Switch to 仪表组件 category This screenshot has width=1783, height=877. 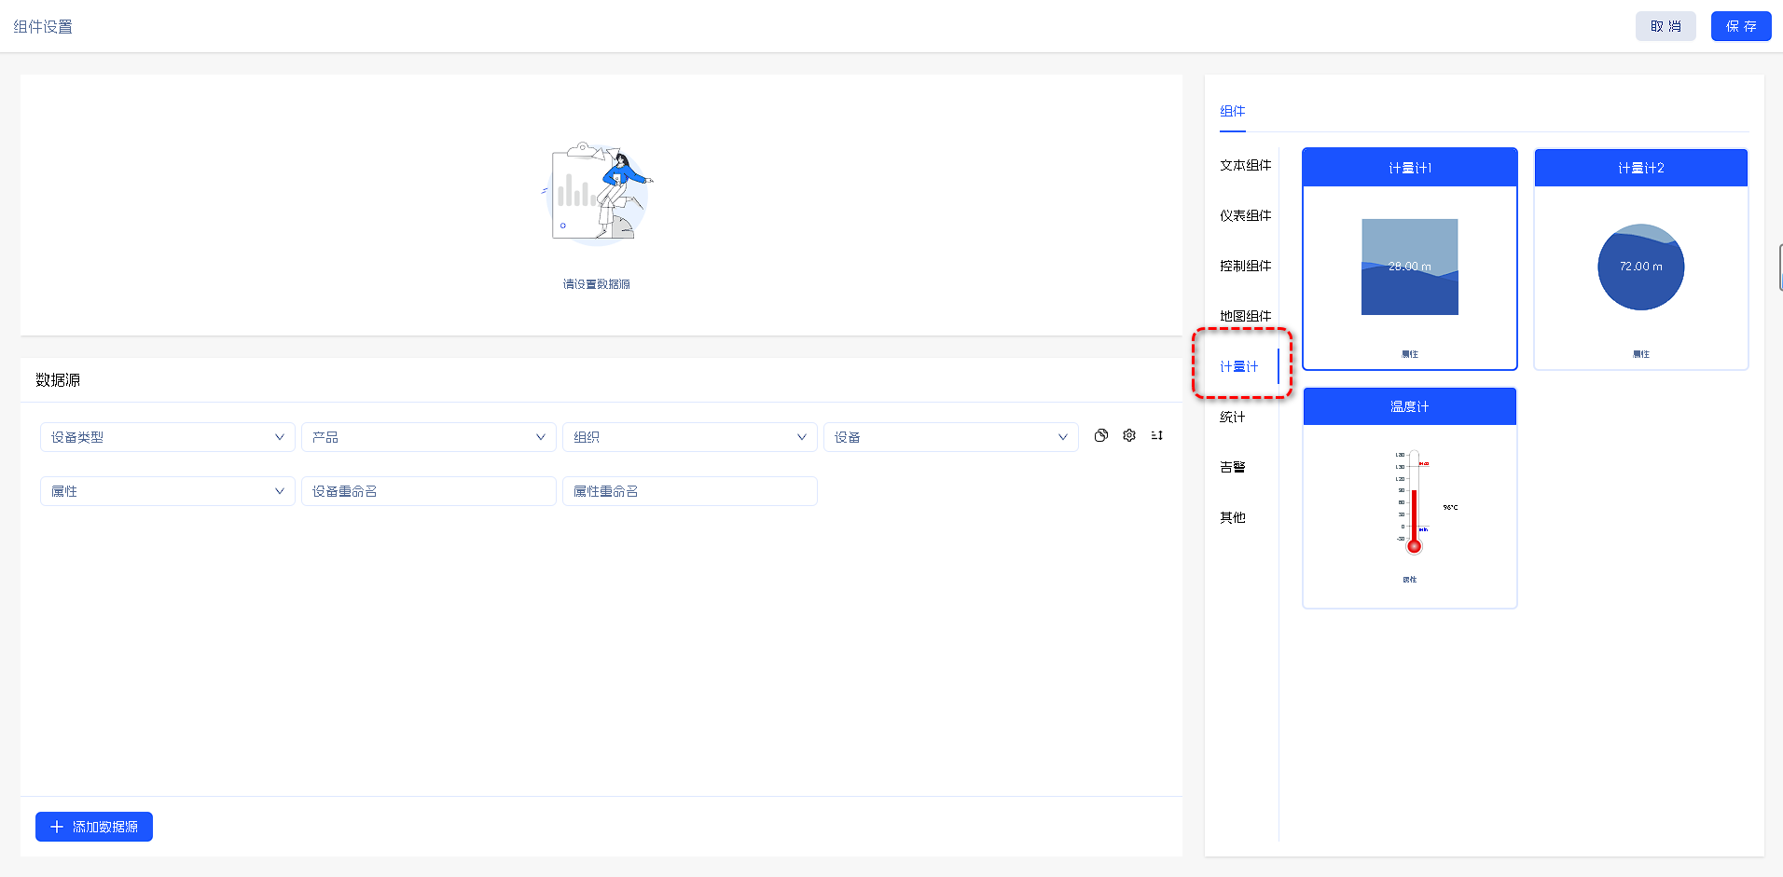click(x=1245, y=215)
